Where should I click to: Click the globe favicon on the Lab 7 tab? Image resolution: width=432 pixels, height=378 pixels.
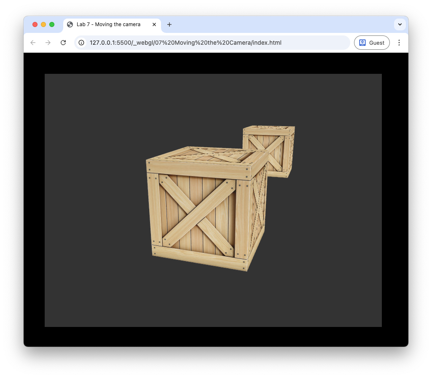point(70,24)
